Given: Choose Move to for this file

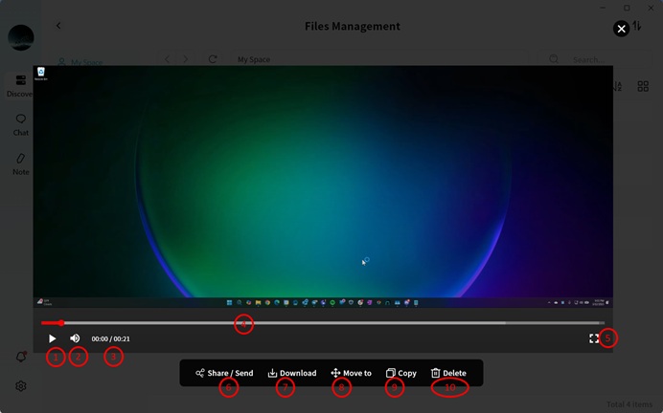Looking at the screenshot, I should click(x=351, y=373).
